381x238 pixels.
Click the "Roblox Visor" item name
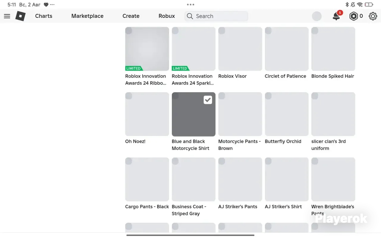232,76
